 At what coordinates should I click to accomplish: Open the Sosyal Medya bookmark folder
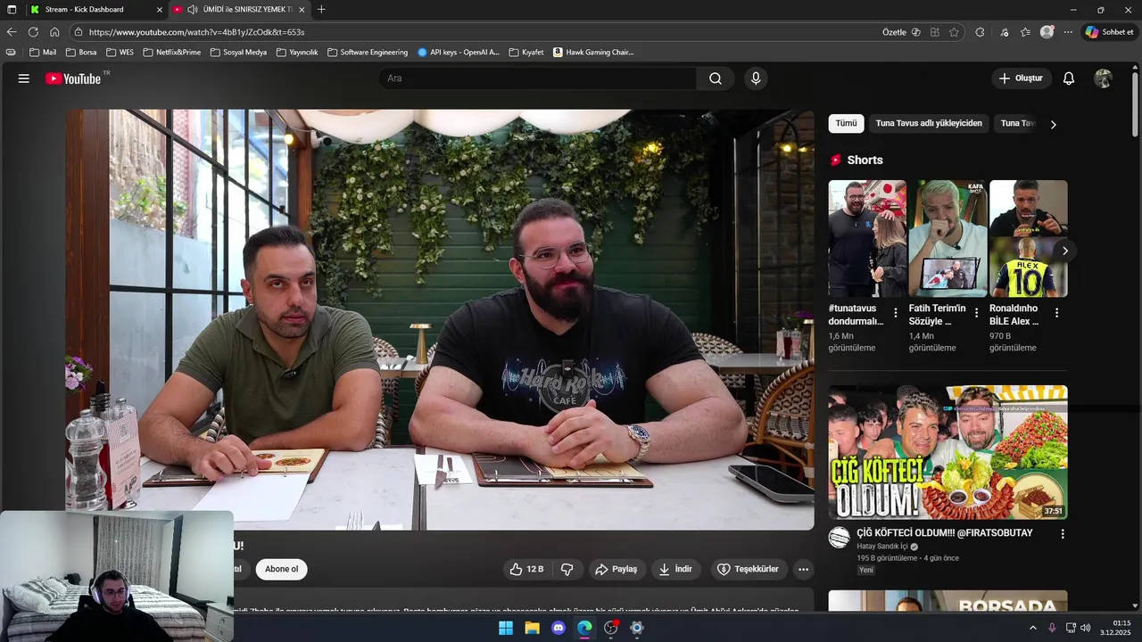(238, 53)
